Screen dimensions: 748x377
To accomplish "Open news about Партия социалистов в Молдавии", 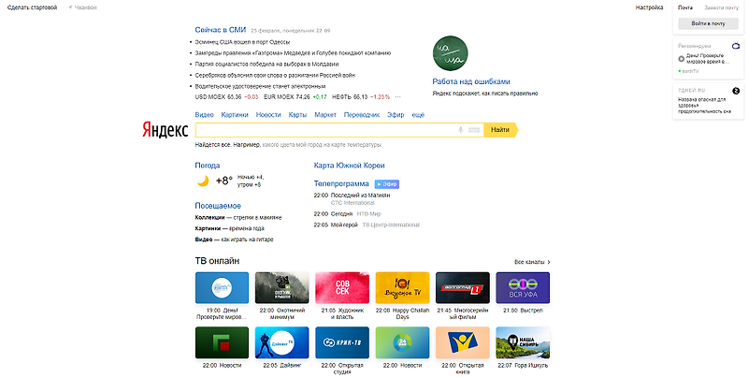I will [266, 64].
